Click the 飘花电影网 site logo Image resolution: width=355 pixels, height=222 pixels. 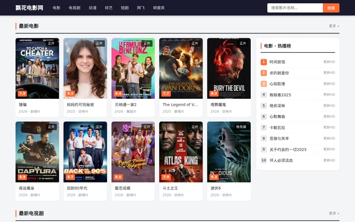click(x=29, y=8)
